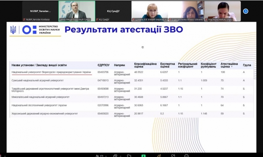Click the Напрям column header
The height and width of the screenshot is (157, 263).
point(120,65)
